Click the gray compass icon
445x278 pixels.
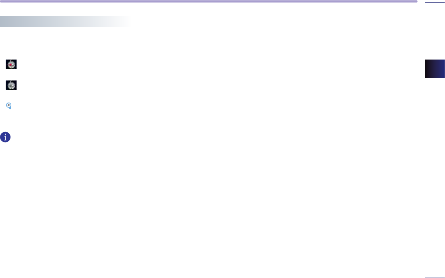click(11, 85)
